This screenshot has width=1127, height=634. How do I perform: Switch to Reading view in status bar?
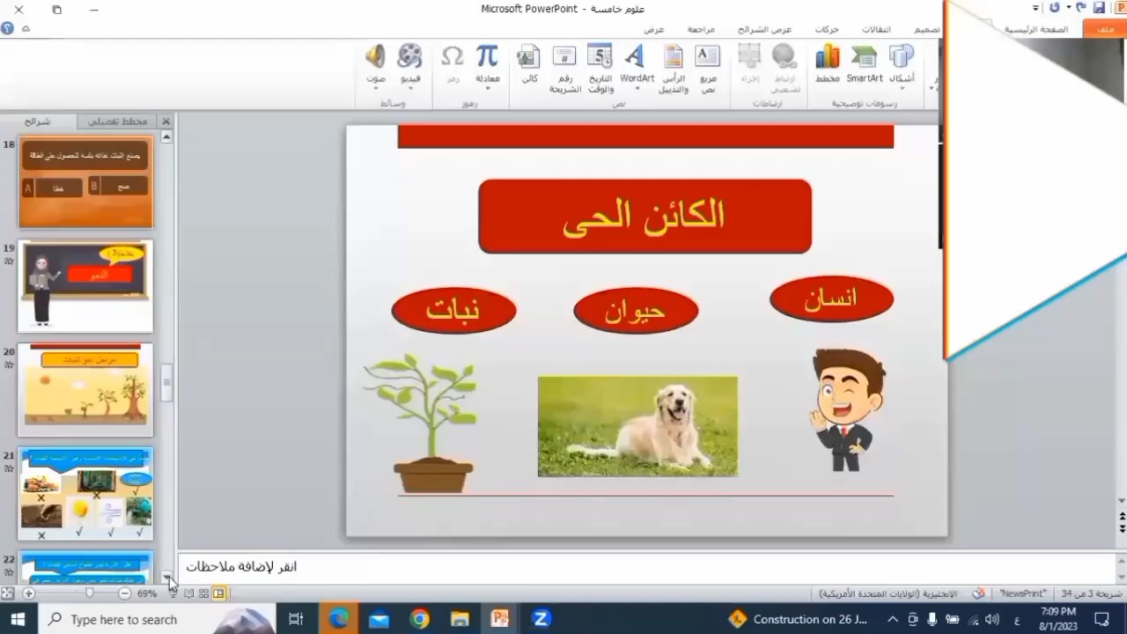click(x=188, y=593)
